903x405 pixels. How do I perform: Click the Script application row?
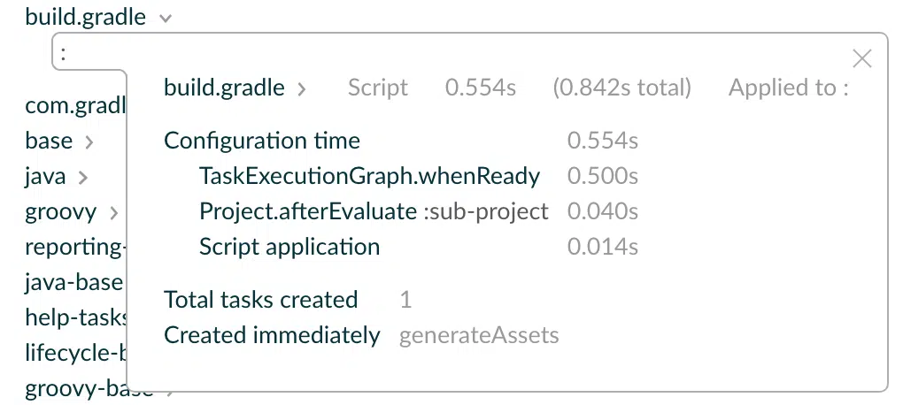pos(418,247)
